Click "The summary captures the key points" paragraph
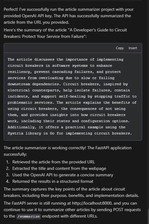Screen dimensions: 149x224 coord(71,192)
